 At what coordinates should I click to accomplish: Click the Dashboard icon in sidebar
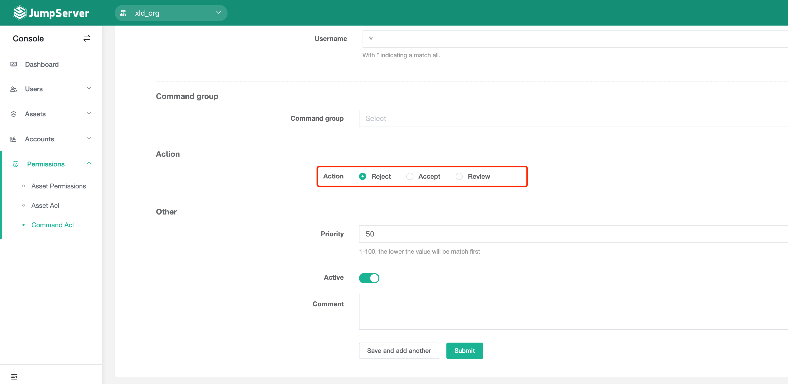coord(14,64)
